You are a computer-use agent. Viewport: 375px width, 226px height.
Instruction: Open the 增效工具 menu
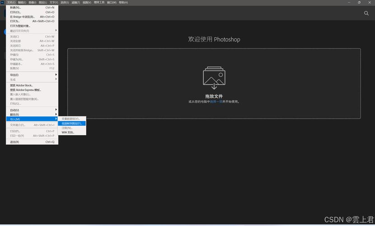[99, 2]
